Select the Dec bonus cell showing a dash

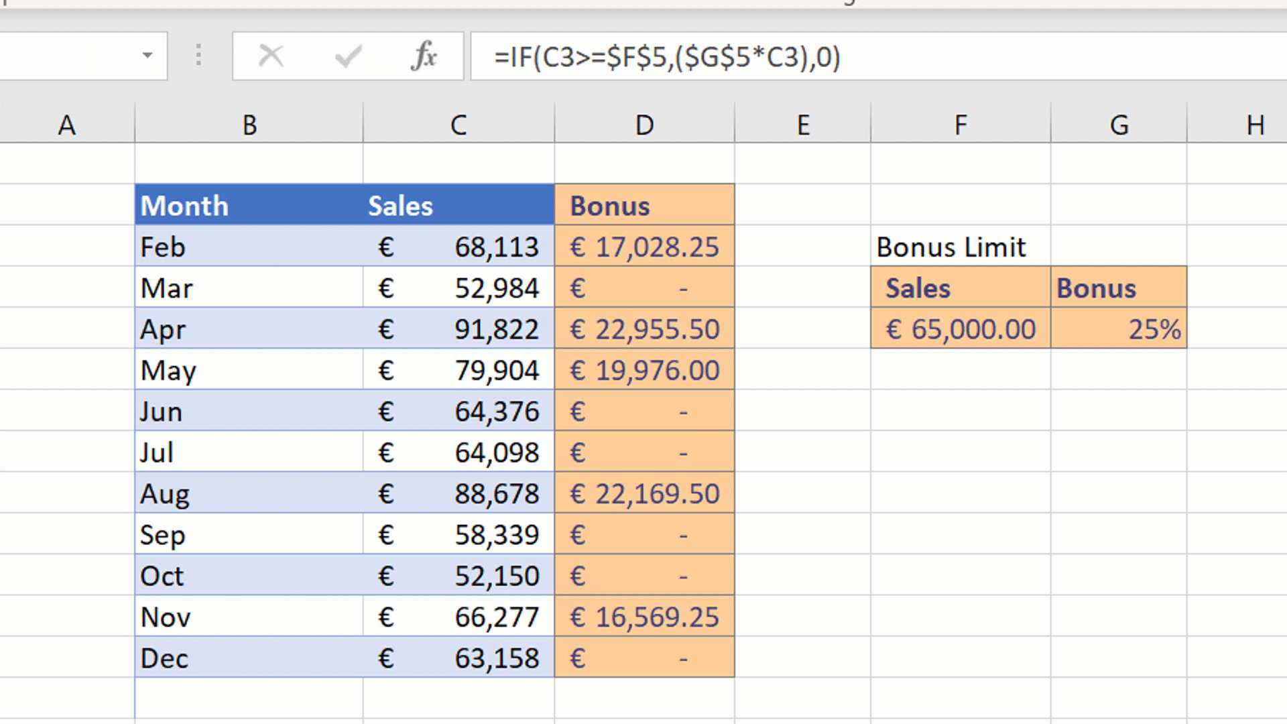pyautogui.click(x=643, y=657)
